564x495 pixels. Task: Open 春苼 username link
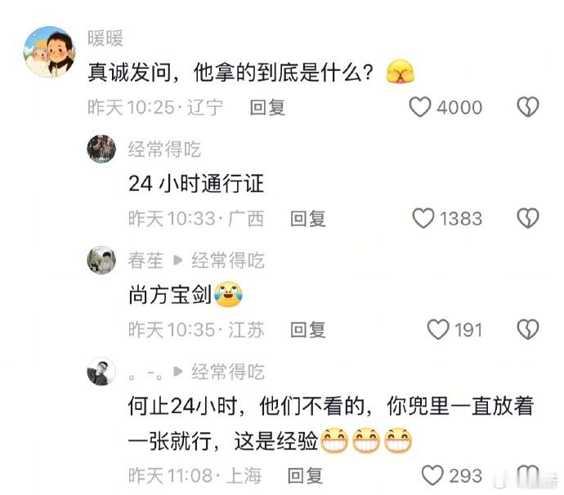[x=145, y=261]
